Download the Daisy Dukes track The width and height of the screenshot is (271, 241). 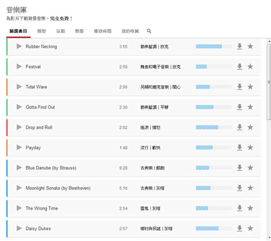239,229
